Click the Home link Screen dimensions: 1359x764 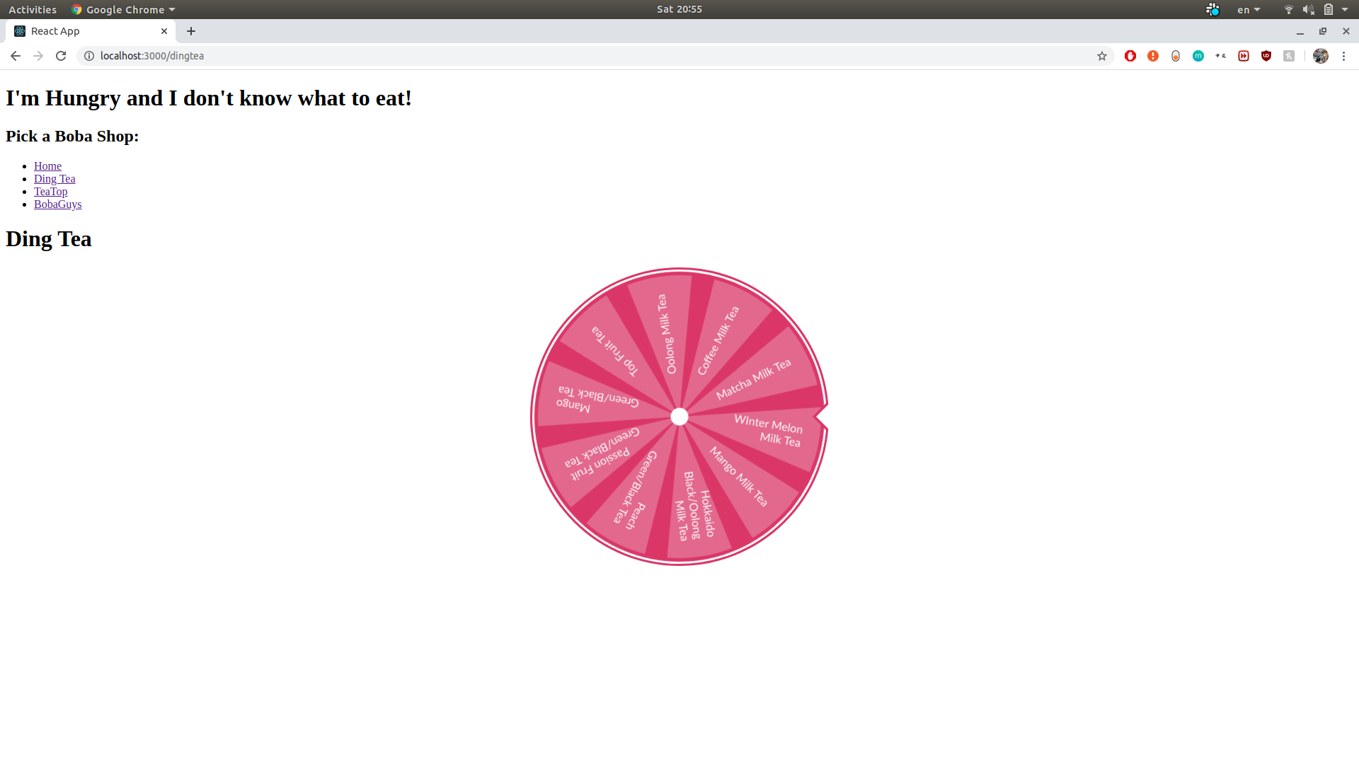[47, 166]
